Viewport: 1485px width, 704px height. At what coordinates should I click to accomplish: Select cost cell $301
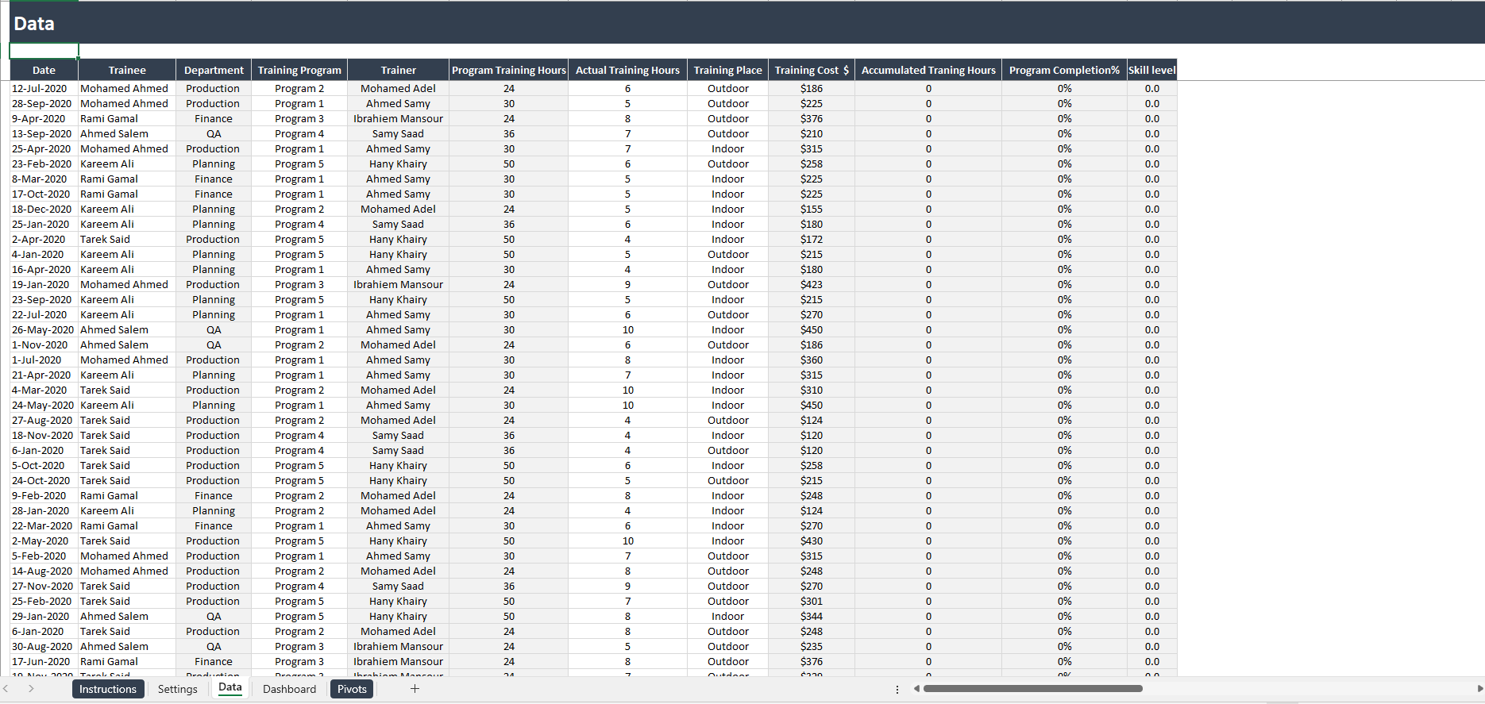tap(812, 602)
